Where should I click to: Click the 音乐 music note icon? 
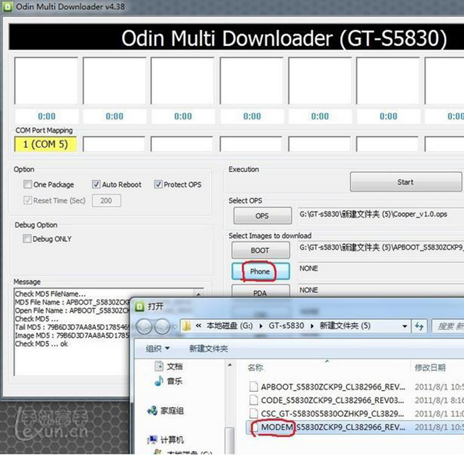click(159, 381)
